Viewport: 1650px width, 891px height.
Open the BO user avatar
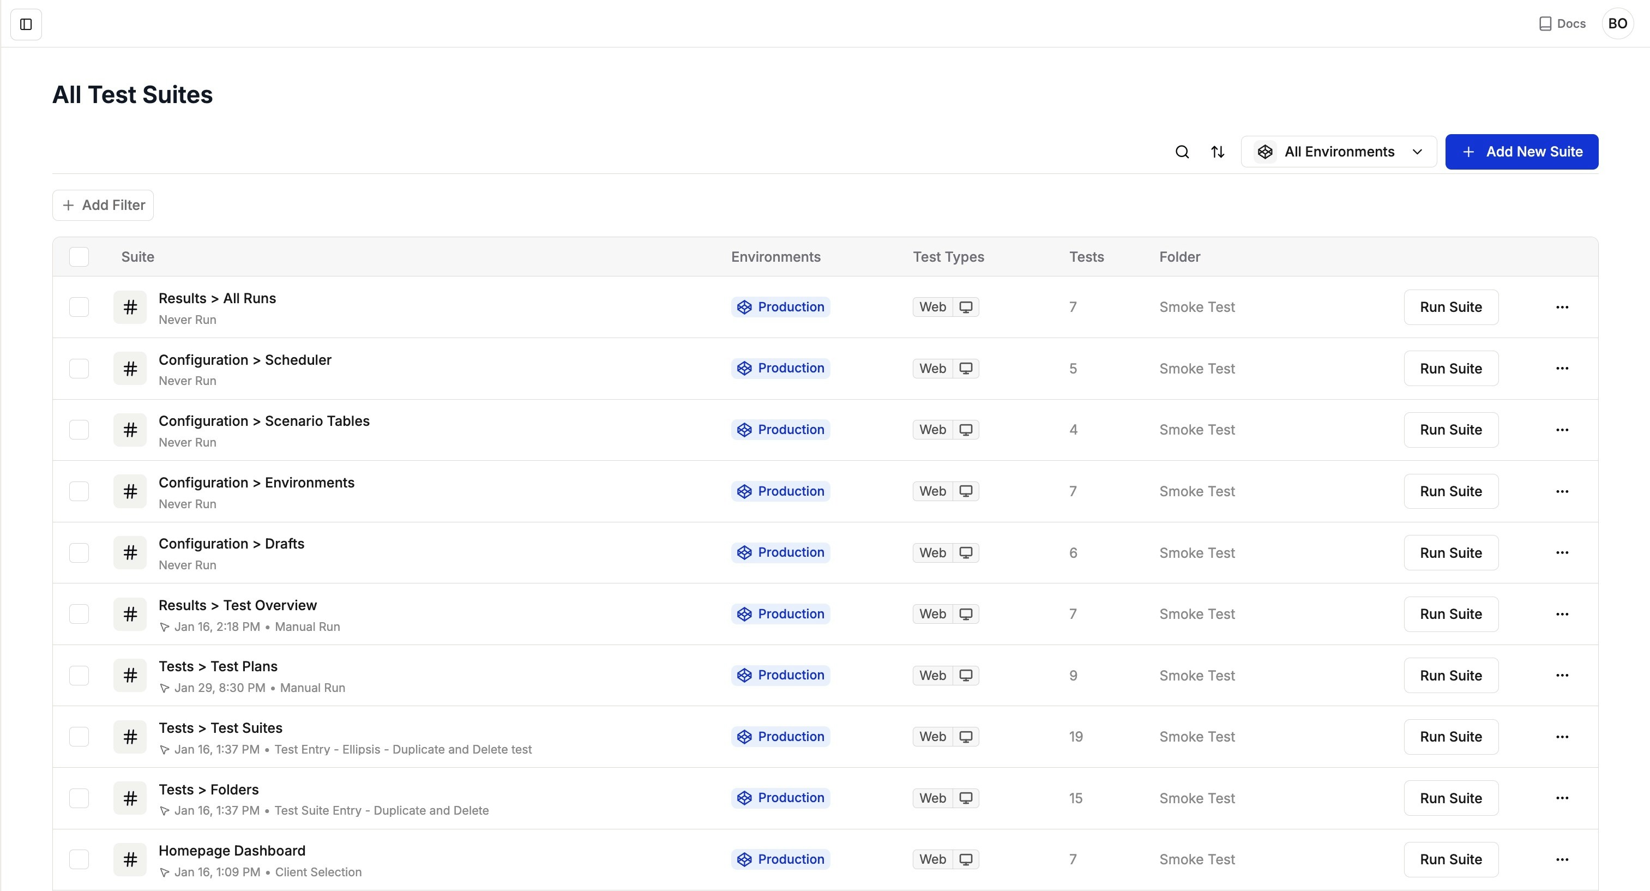coord(1617,23)
